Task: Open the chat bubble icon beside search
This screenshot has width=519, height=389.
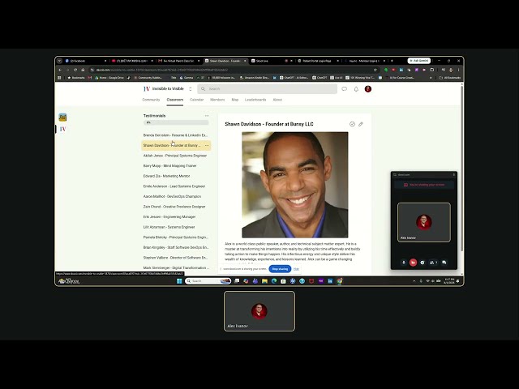Action: coord(344,89)
